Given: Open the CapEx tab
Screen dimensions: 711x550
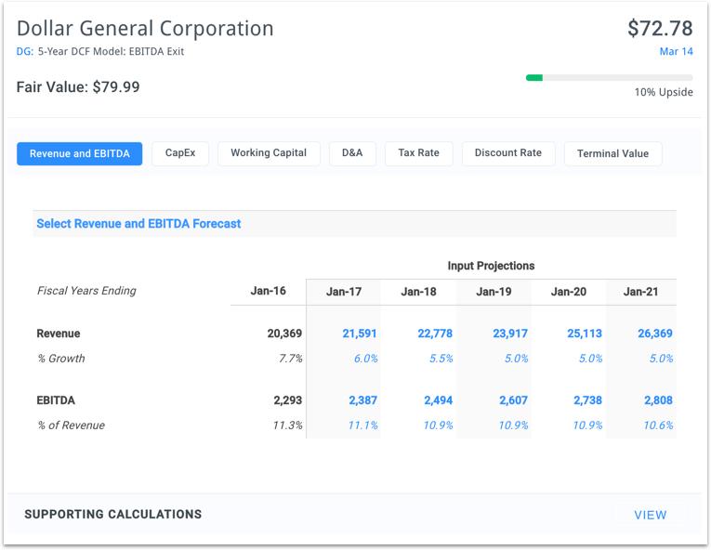Looking at the screenshot, I should pyautogui.click(x=180, y=153).
